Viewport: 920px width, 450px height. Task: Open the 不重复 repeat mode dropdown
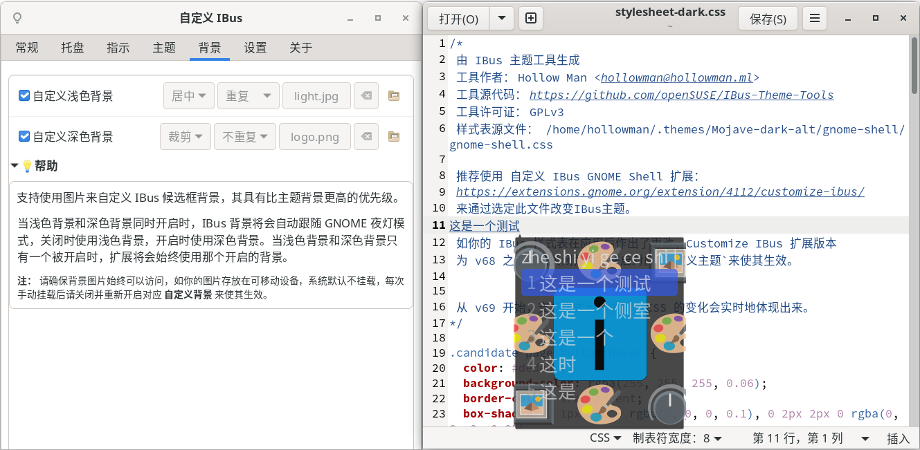pyautogui.click(x=245, y=136)
